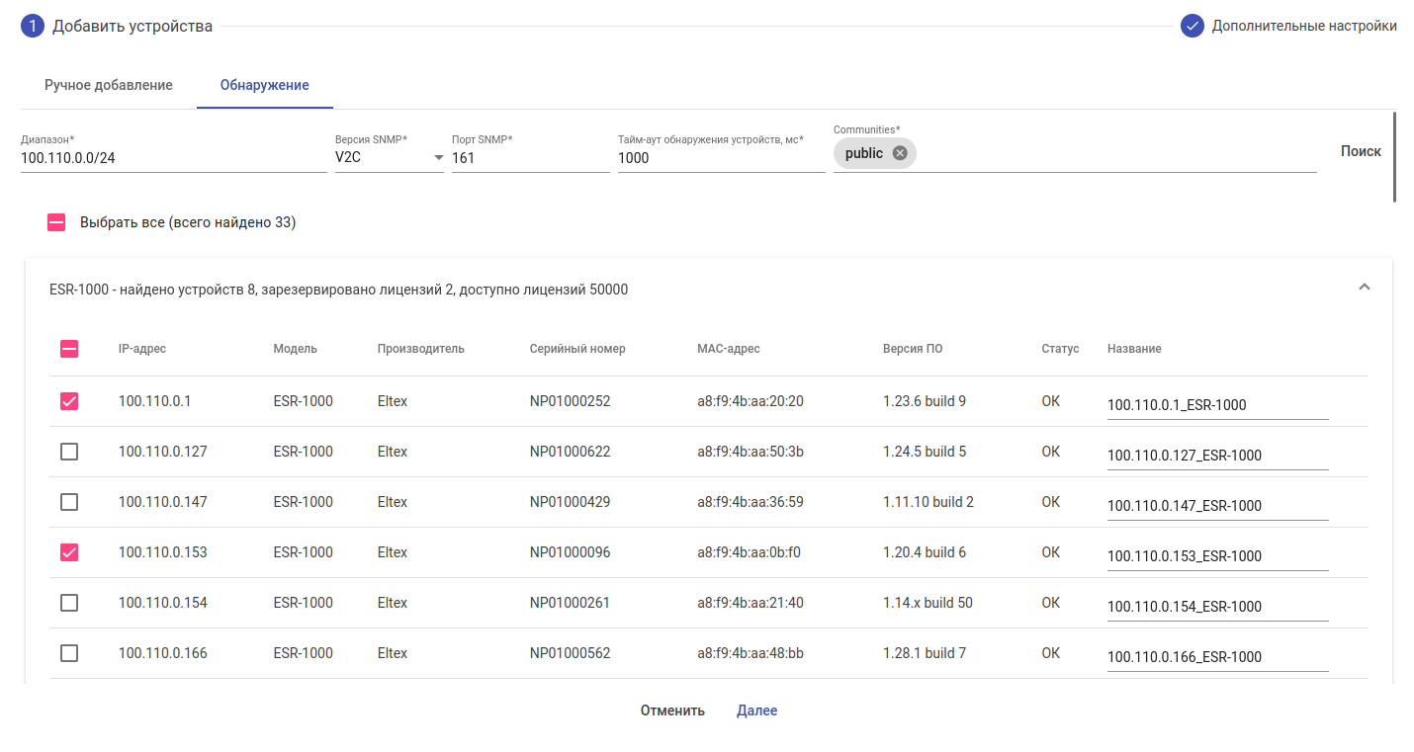Image resolution: width=1414 pixels, height=752 pixels.
Task: Click step 1 Add devices circle icon
Action: click(33, 26)
